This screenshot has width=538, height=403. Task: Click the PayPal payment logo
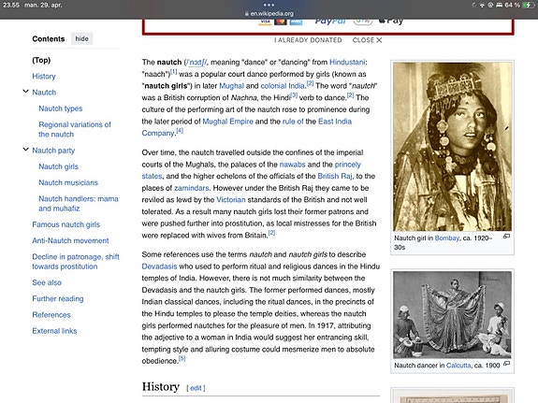pyautogui.click(x=330, y=21)
